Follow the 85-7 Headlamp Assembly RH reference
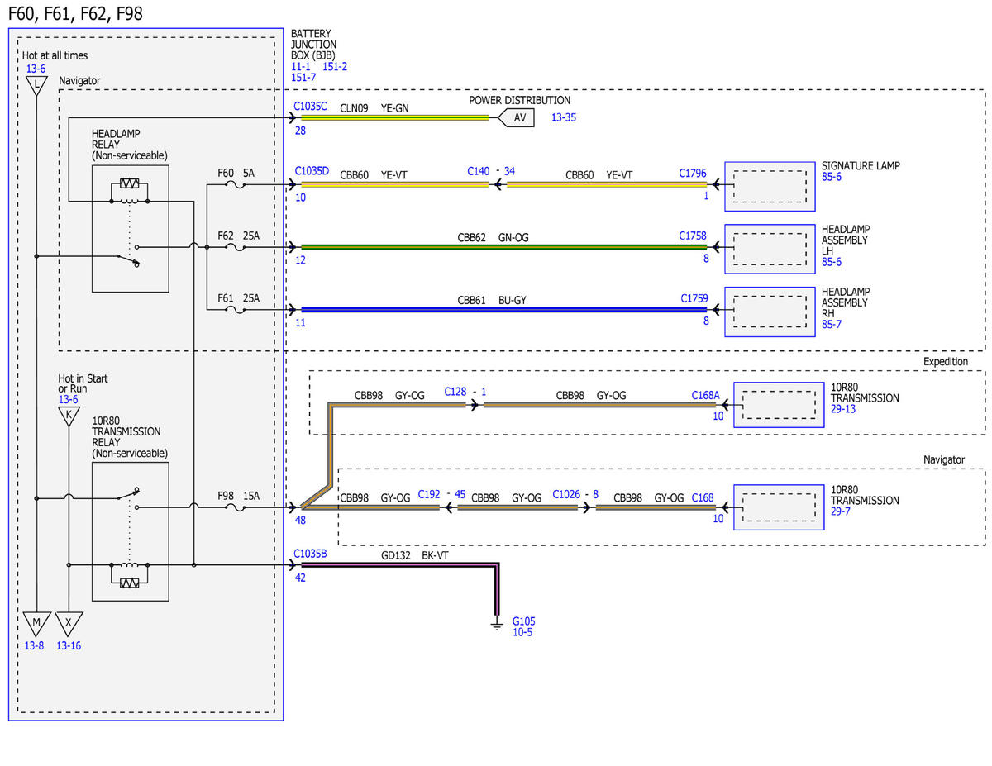Screen dimensions: 992x766 (832, 325)
